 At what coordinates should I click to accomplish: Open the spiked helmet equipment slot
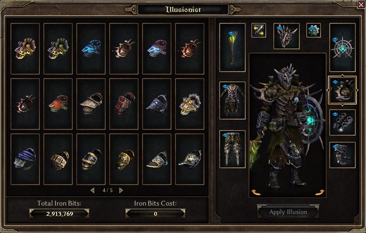coord(287,36)
